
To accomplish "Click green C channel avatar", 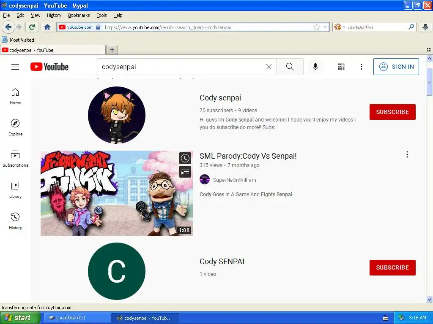I will (x=117, y=271).
